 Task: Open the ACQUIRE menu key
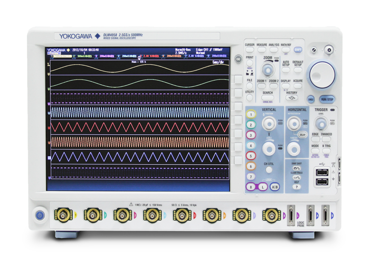(298, 86)
